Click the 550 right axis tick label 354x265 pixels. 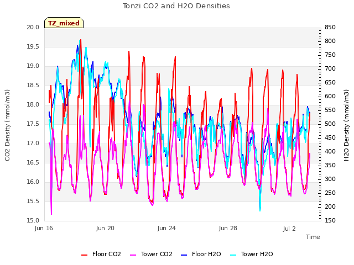point(330,110)
